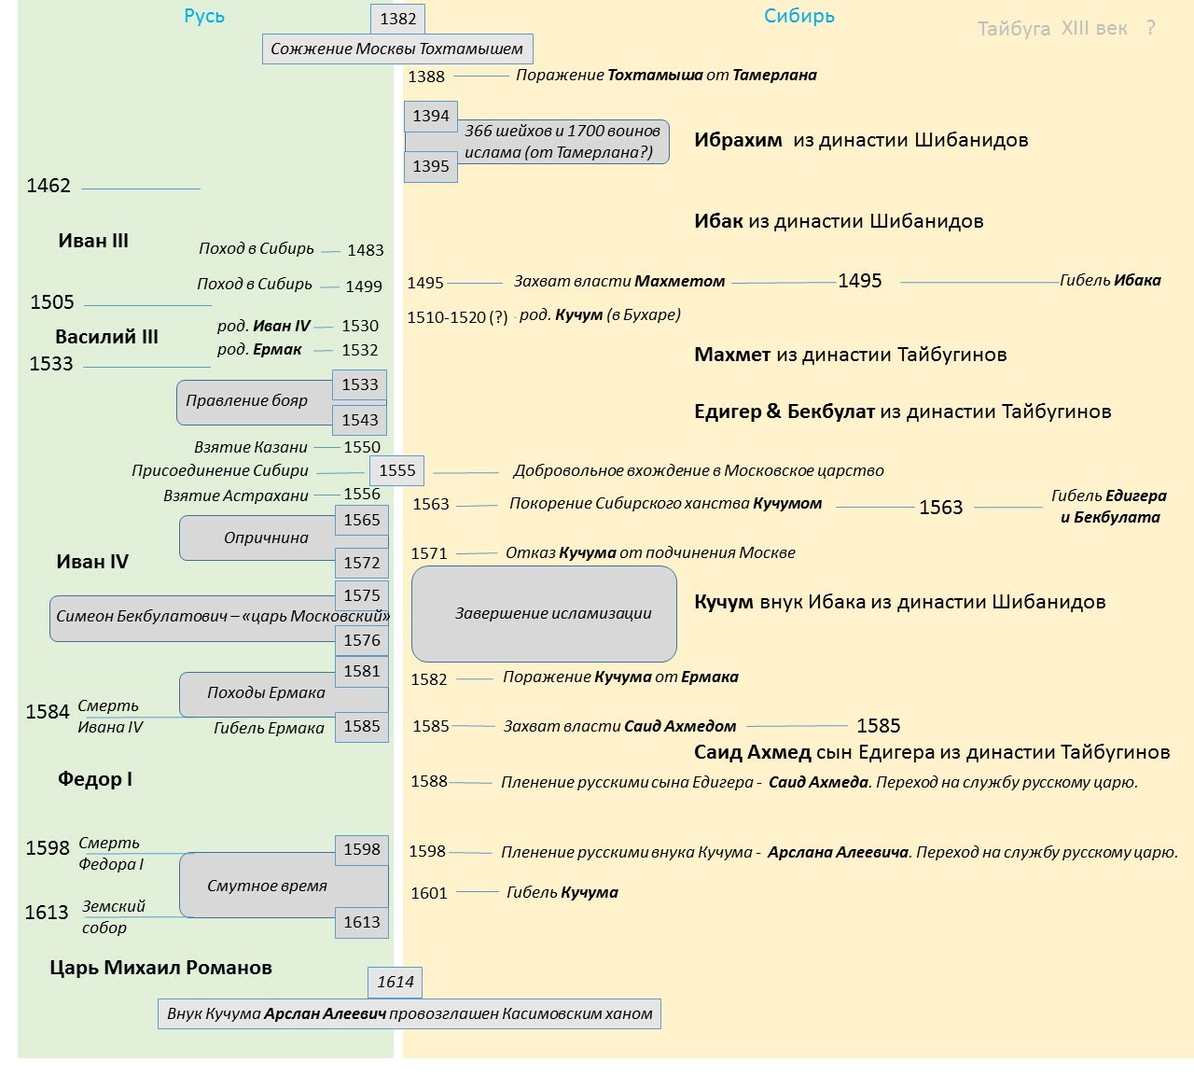Click the 1382 year box at top

click(397, 19)
